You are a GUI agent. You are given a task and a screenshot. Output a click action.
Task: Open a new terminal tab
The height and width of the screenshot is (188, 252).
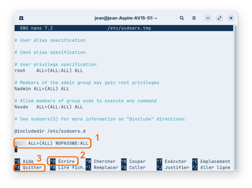pyautogui.click(x=21, y=18)
